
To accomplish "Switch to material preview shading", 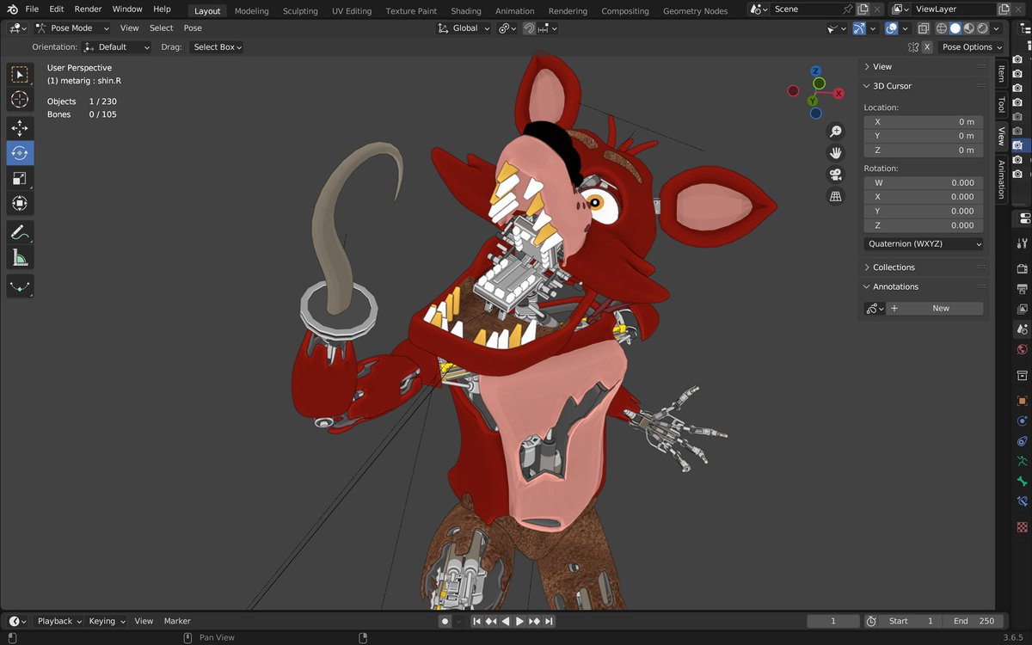I will click(969, 28).
